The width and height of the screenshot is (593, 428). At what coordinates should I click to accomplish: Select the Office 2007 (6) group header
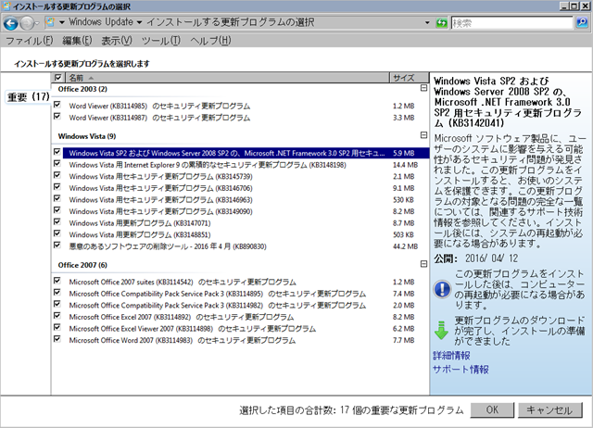pos(82,265)
